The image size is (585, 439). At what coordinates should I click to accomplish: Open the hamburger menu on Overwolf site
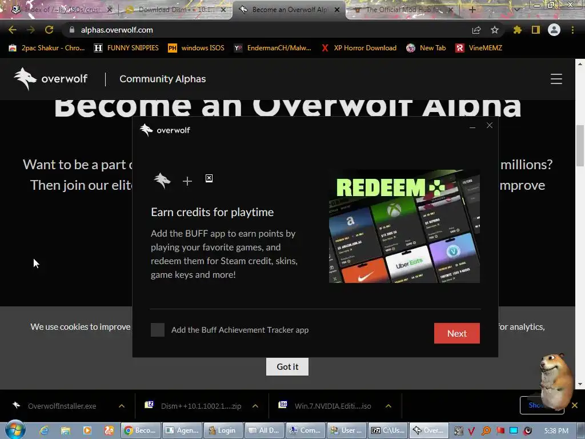pos(556,79)
